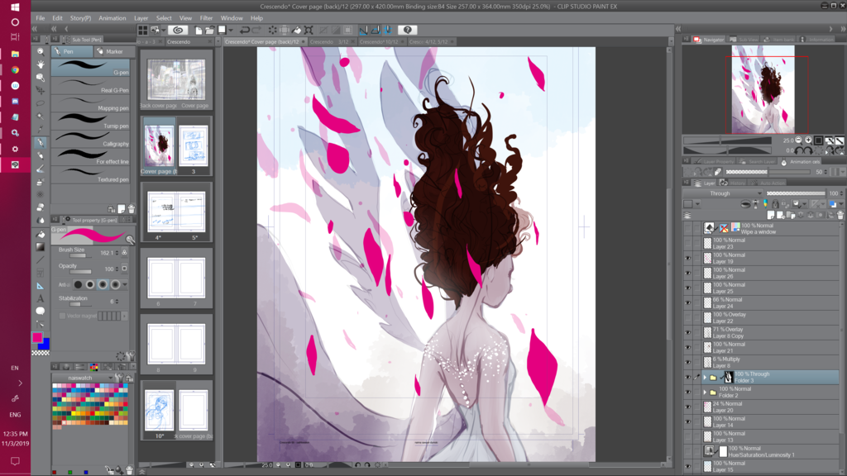Hide Layer 26 with its eye icon
The width and height of the screenshot is (847, 476).
click(x=687, y=273)
